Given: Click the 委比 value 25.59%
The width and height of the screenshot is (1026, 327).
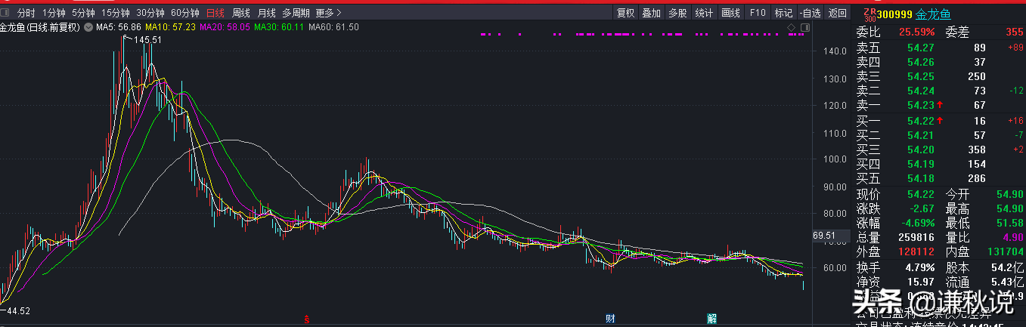Looking at the screenshot, I should [916, 32].
